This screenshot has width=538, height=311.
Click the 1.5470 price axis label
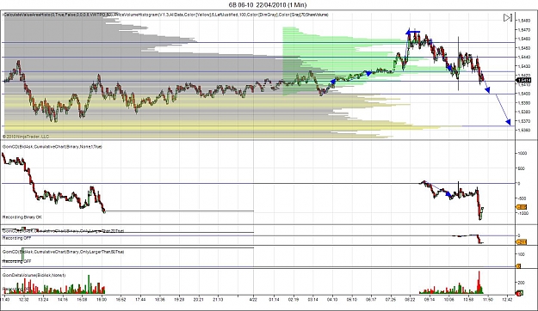pos(524,30)
